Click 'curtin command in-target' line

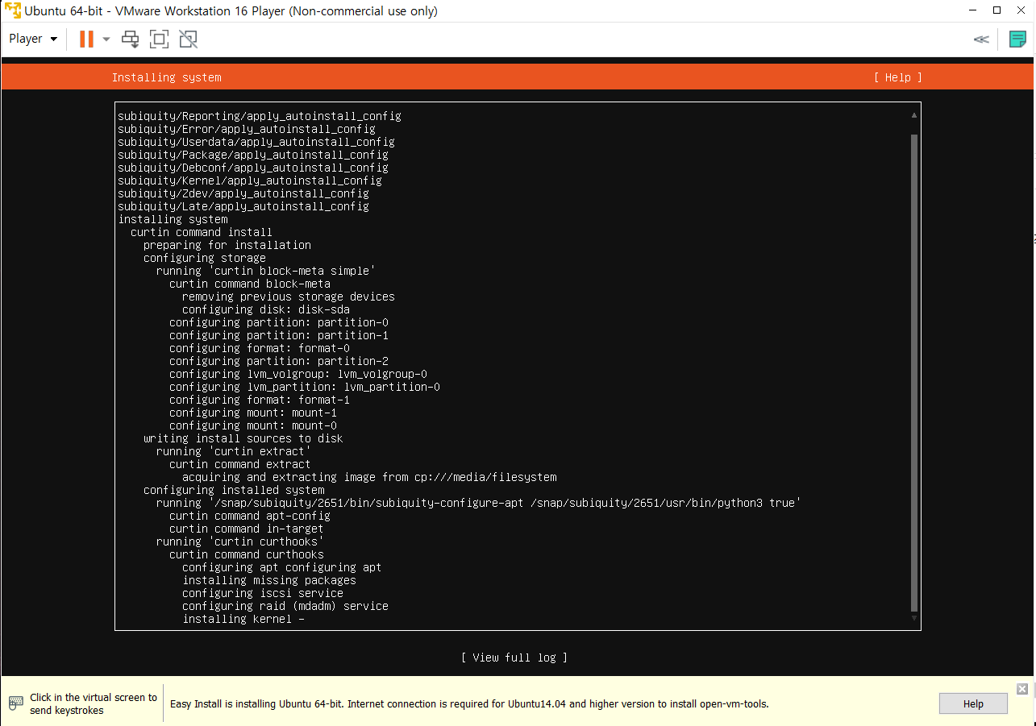coord(247,529)
